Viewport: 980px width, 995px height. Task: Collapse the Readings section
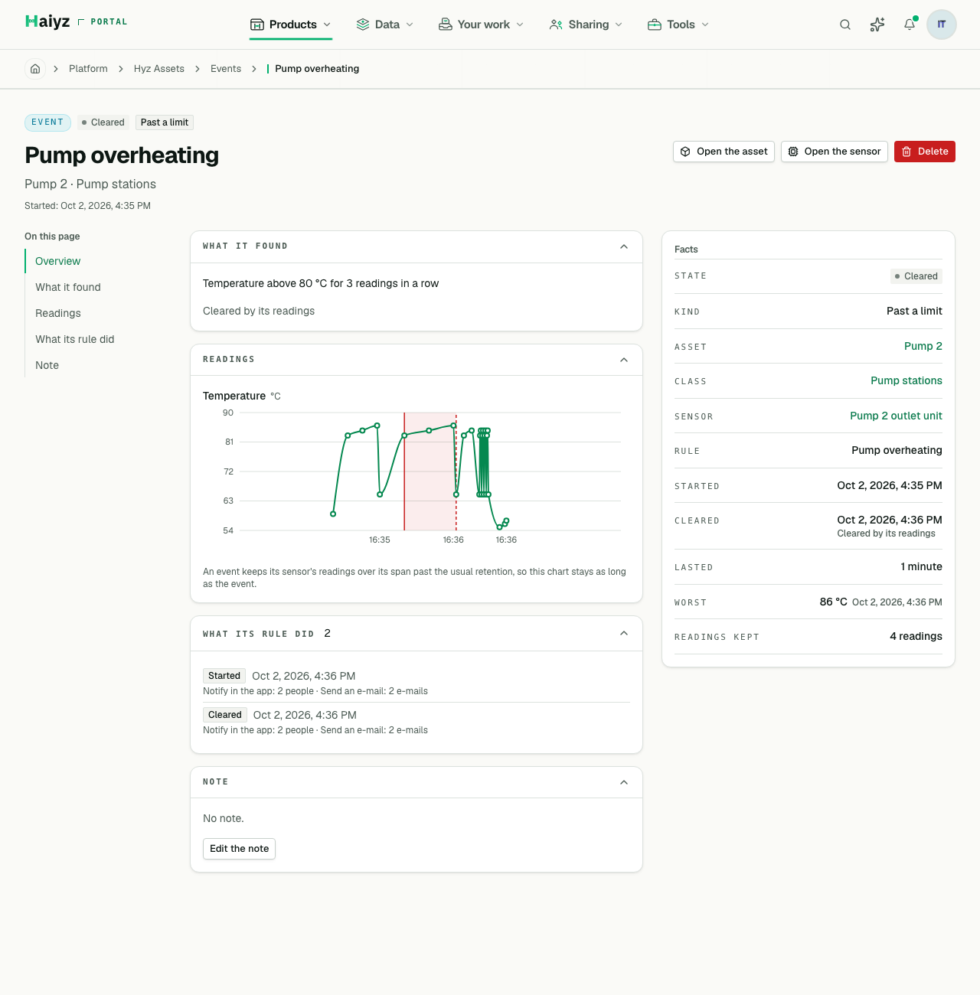(624, 360)
